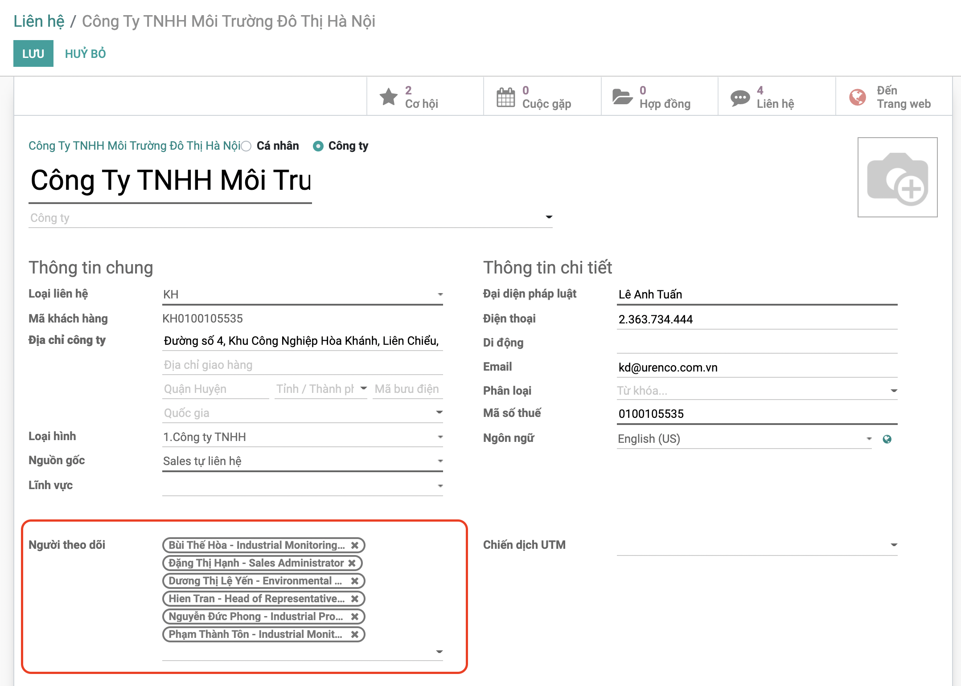Remove Bùi Thế Hòa follower tag

pyautogui.click(x=355, y=545)
